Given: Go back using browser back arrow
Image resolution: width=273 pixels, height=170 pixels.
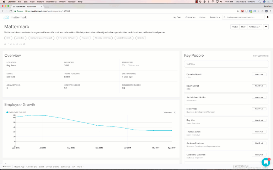Looking at the screenshot, I should [2, 11].
